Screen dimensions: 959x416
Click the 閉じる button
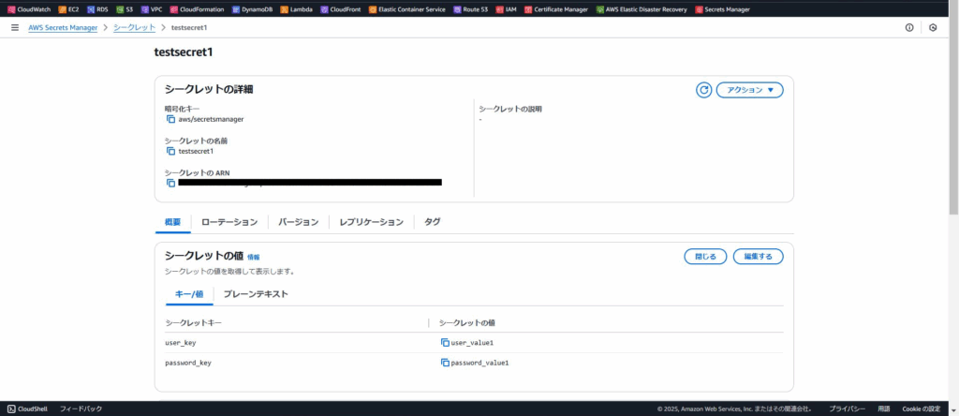[x=705, y=256]
